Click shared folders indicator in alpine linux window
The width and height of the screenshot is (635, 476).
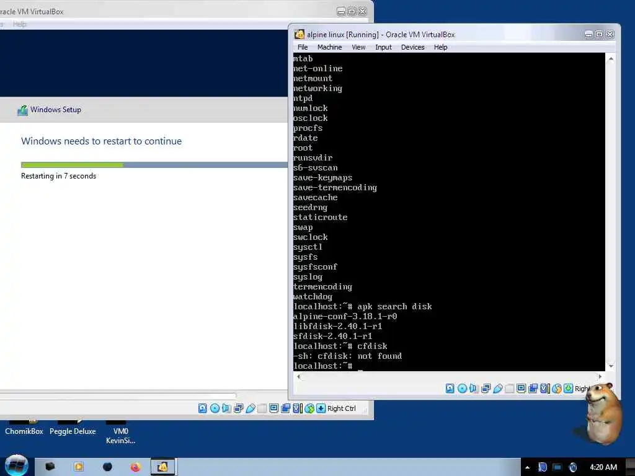(510, 389)
